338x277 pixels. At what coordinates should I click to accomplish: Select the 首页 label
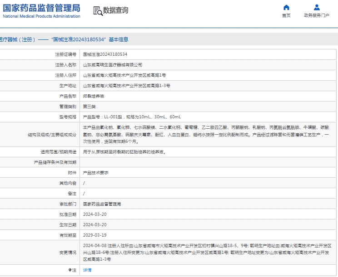pyautogui.click(x=286, y=15)
